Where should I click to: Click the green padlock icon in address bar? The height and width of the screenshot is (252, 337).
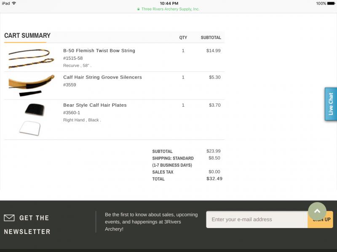(139, 9)
